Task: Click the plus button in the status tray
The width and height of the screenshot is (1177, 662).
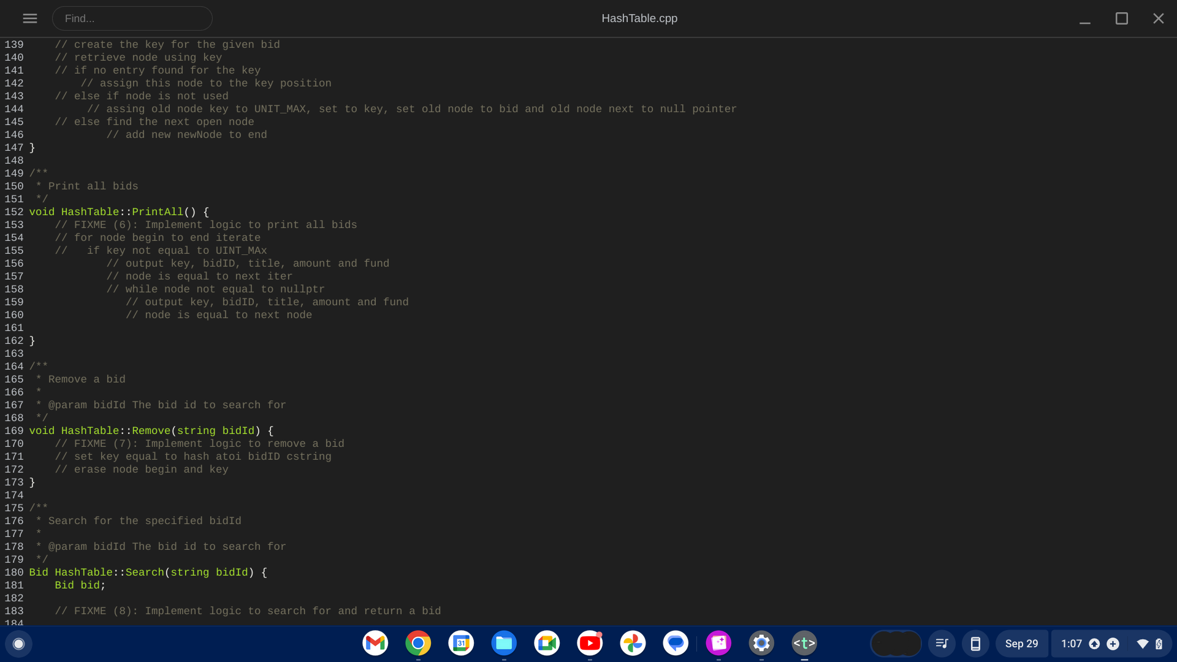Action: [1111, 644]
